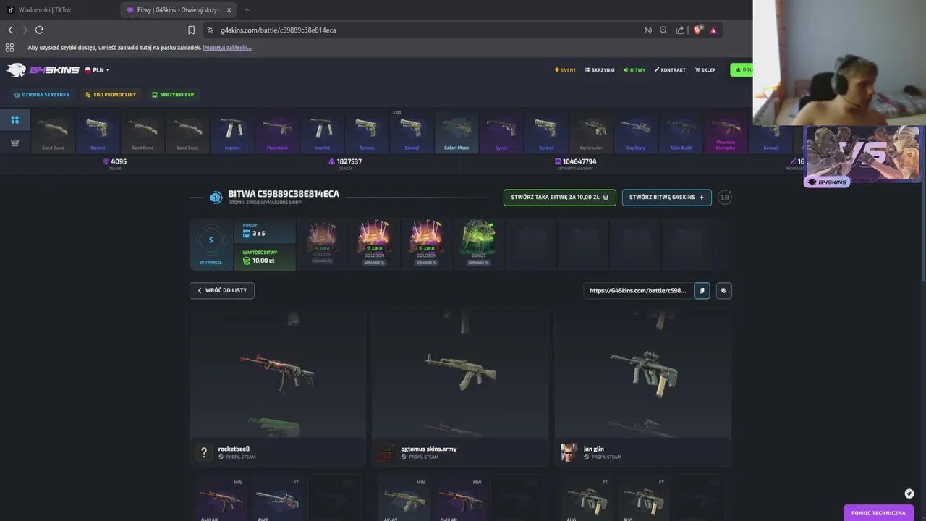Click rocketbee8 question mark avatar
926x521 pixels.
(x=204, y=452)
